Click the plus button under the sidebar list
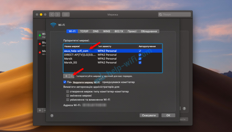Image resolution: width=232 pixels, height=132 pixels. coord(40,110)
